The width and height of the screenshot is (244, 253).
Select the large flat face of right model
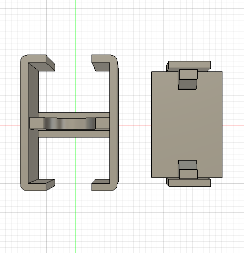point(187,124)
